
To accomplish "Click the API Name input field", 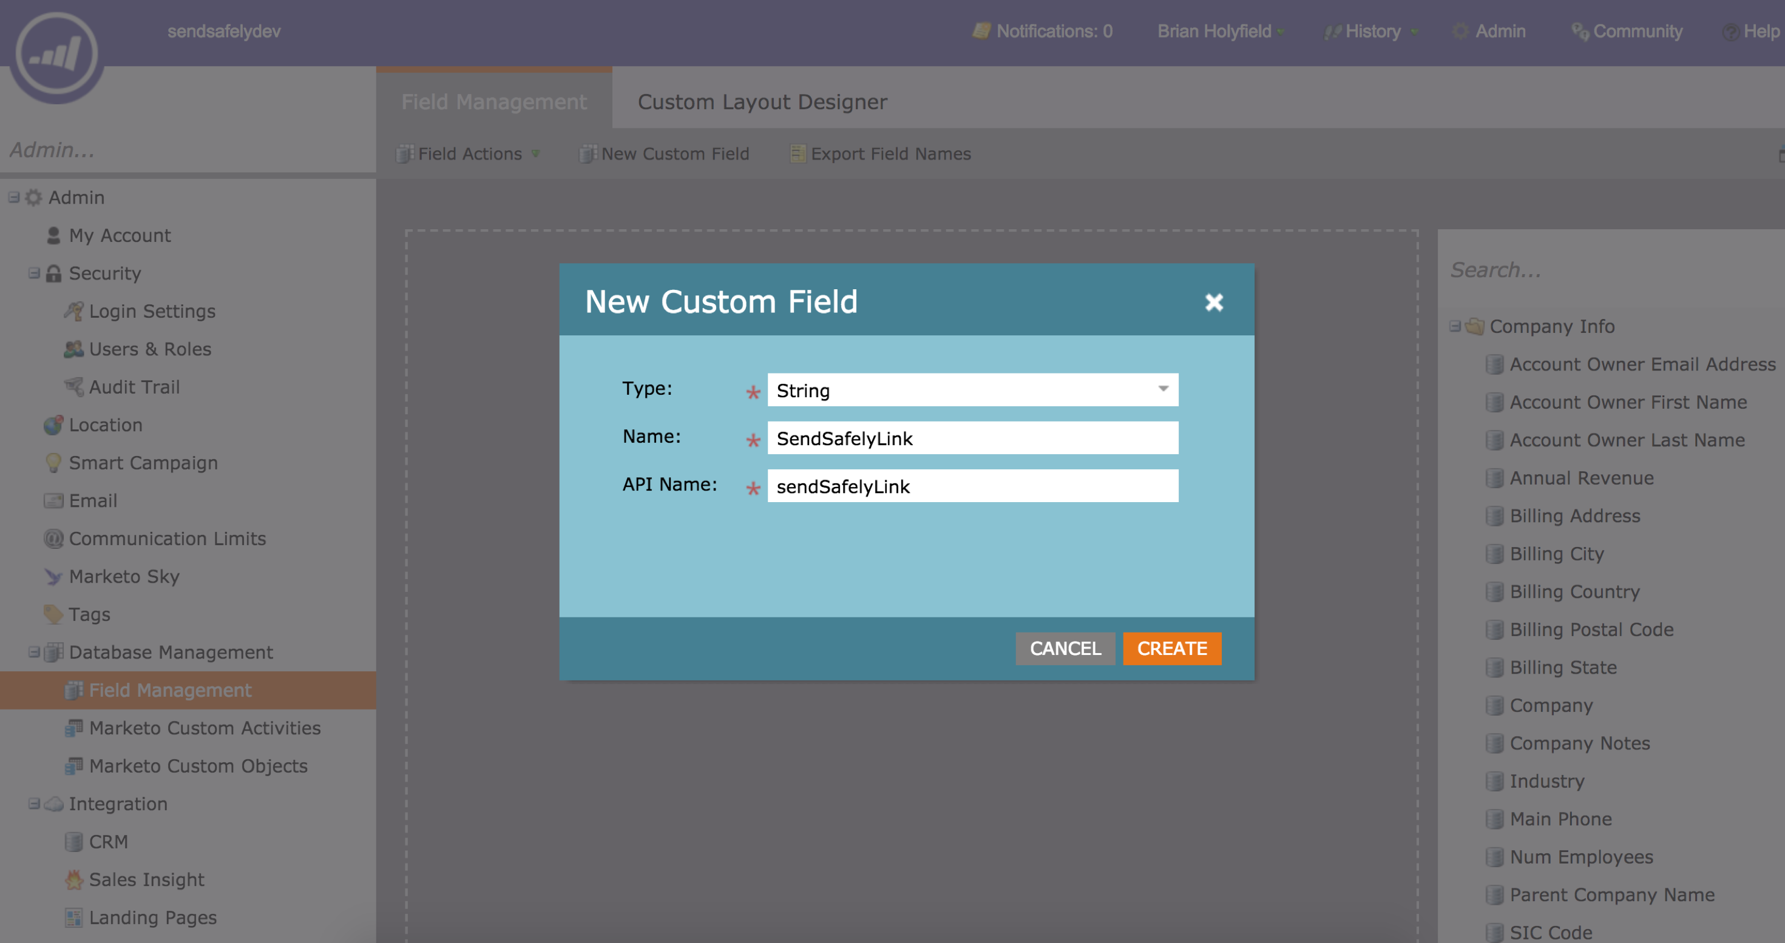I will coord(972,486).
